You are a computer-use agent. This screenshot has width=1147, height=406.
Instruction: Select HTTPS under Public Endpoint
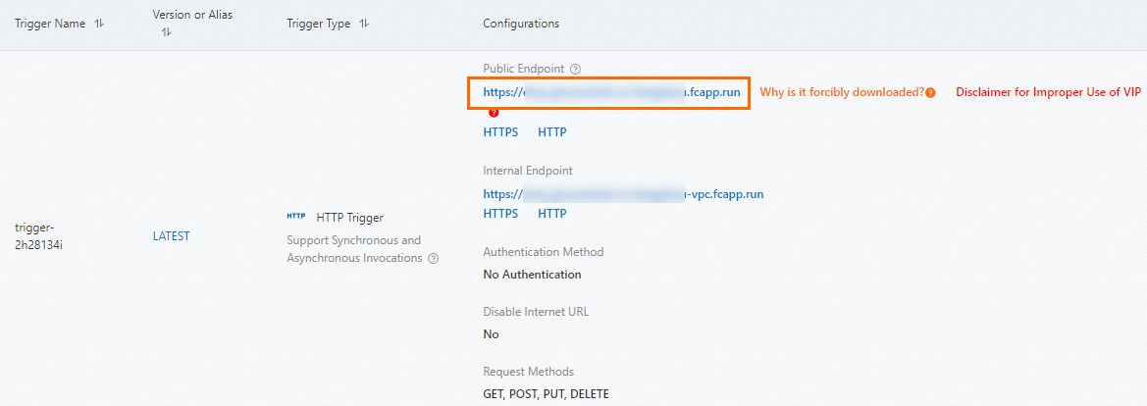[x=500, y=132]
